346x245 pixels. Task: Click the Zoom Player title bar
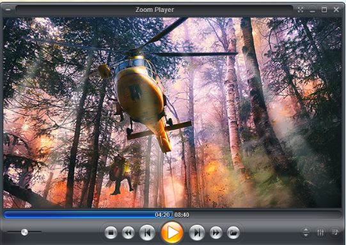pos(155,10)
